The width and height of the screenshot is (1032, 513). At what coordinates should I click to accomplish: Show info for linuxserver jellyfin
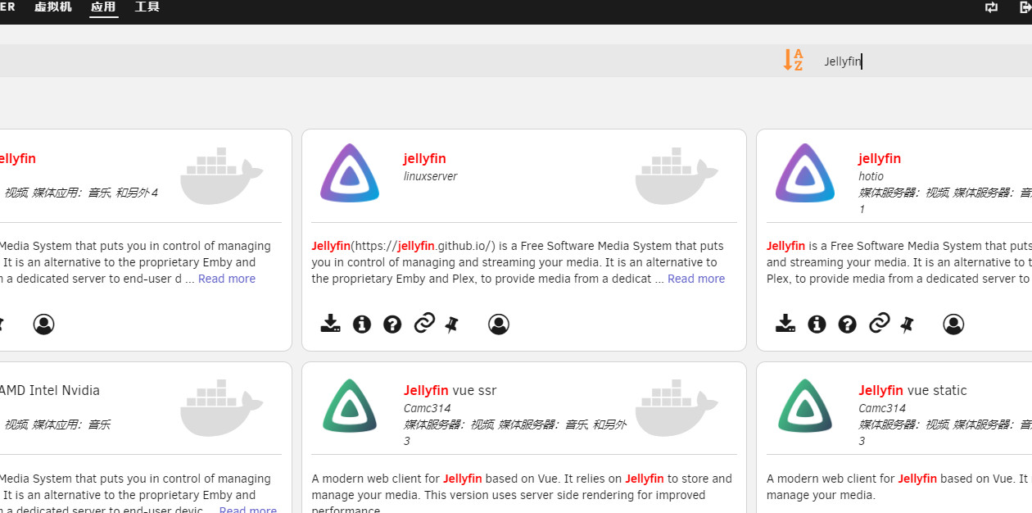click(x=362, y=325)
